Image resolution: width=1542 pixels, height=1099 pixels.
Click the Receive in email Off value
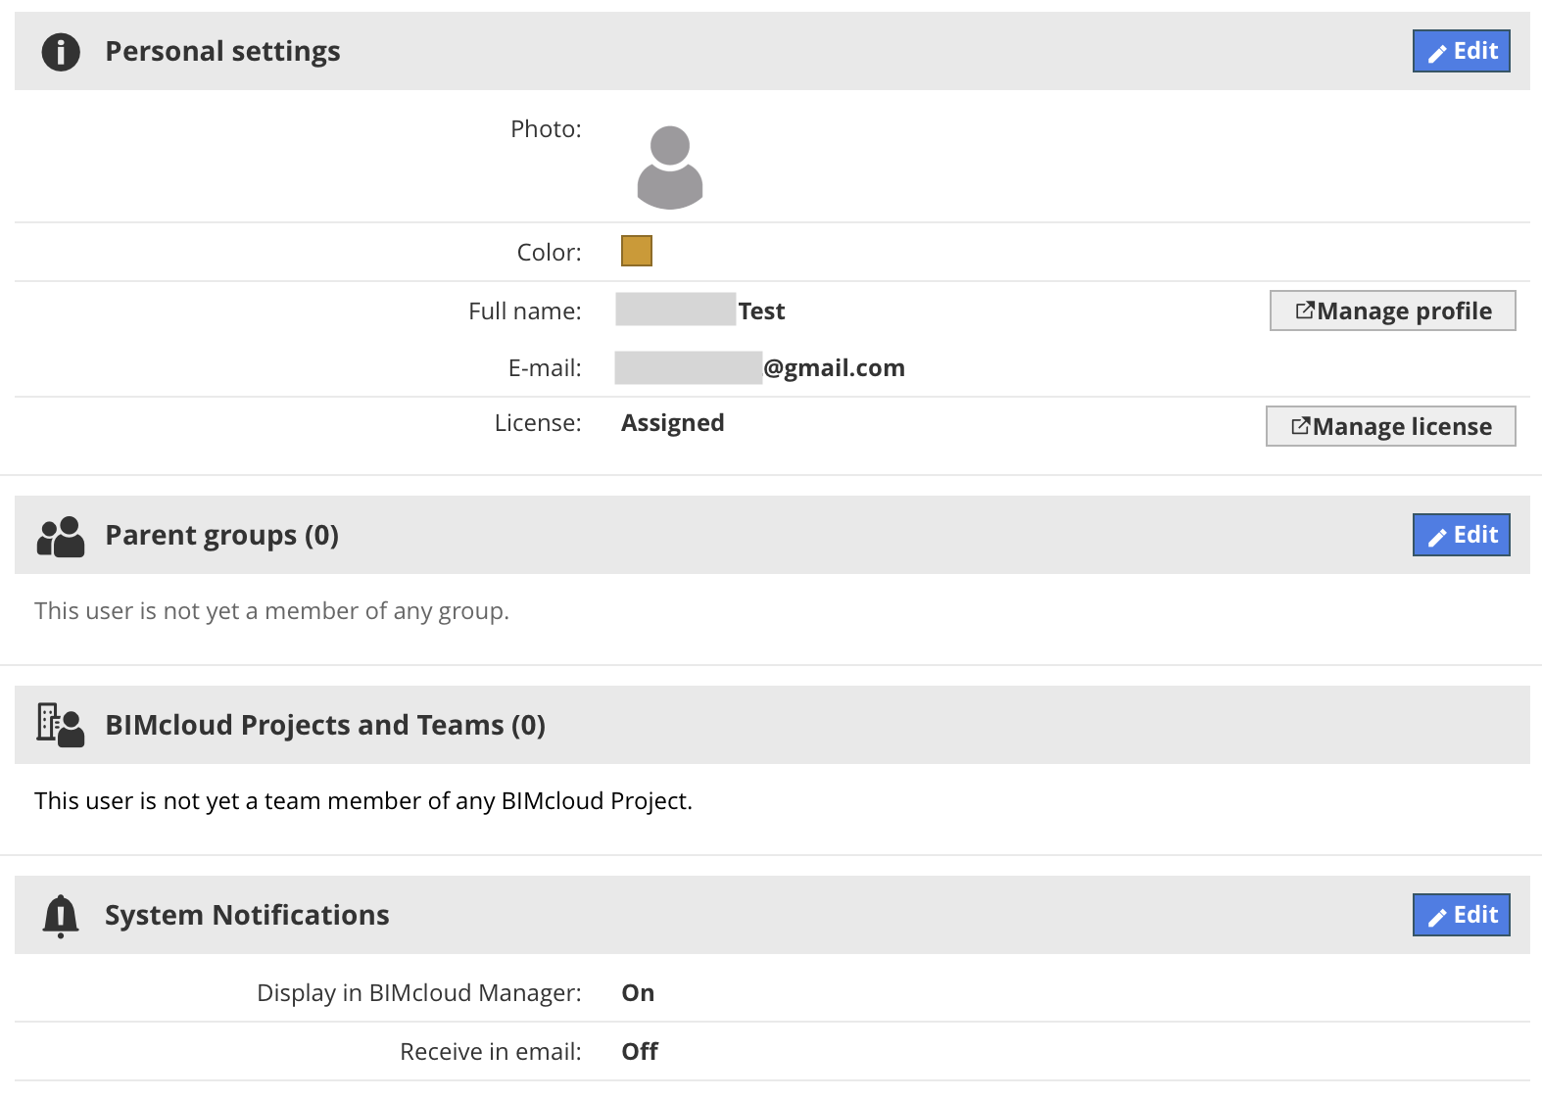tap(640, 1051)
